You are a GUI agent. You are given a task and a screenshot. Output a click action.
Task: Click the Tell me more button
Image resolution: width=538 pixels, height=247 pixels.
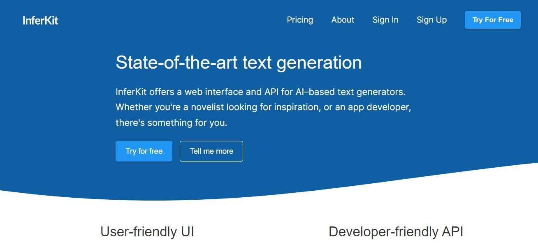pyautogui.click(x=211, y=151)
